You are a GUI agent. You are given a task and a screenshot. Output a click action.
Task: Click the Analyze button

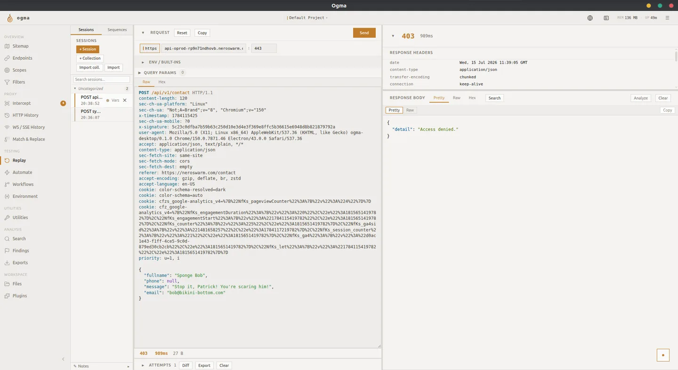641,98
